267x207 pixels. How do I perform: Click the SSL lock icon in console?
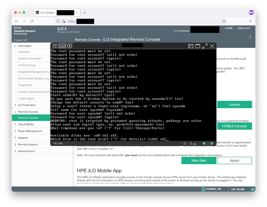[x=191, y=143]
